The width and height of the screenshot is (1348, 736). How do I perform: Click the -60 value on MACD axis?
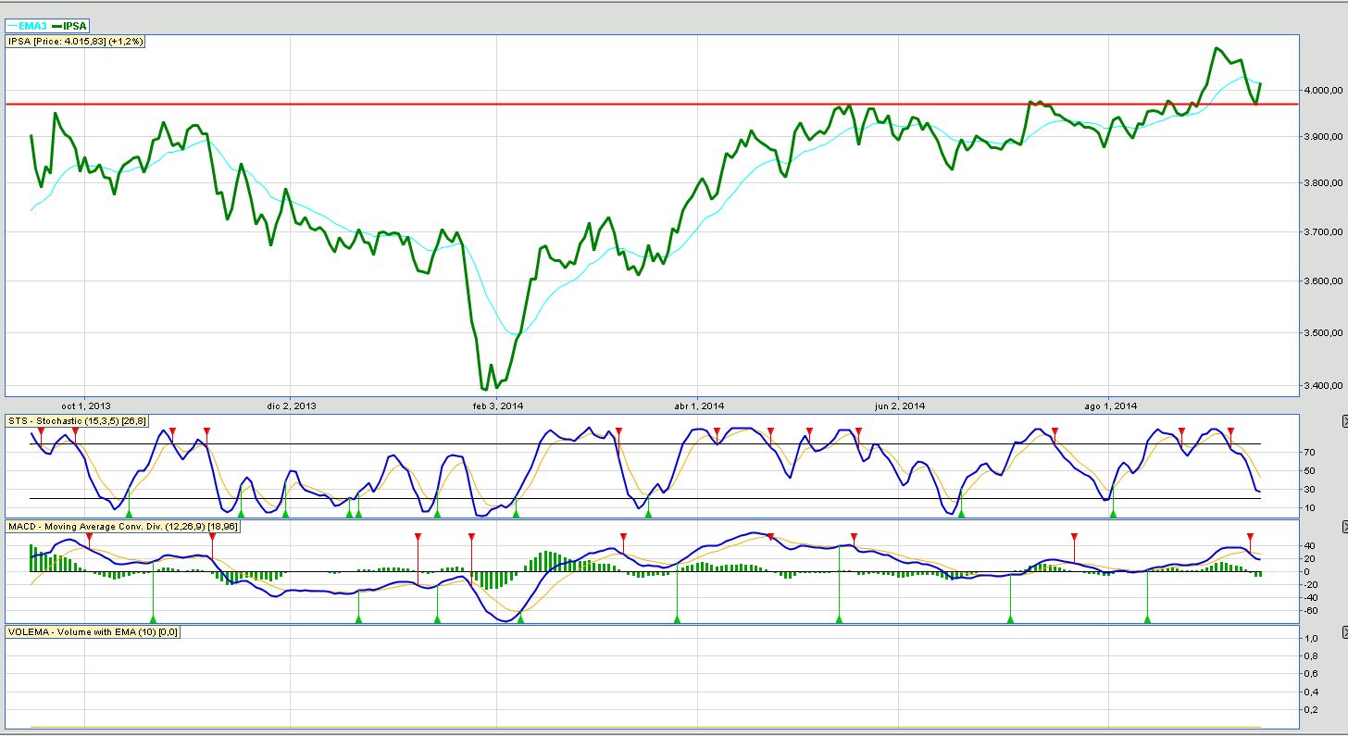coord(1309,611)
